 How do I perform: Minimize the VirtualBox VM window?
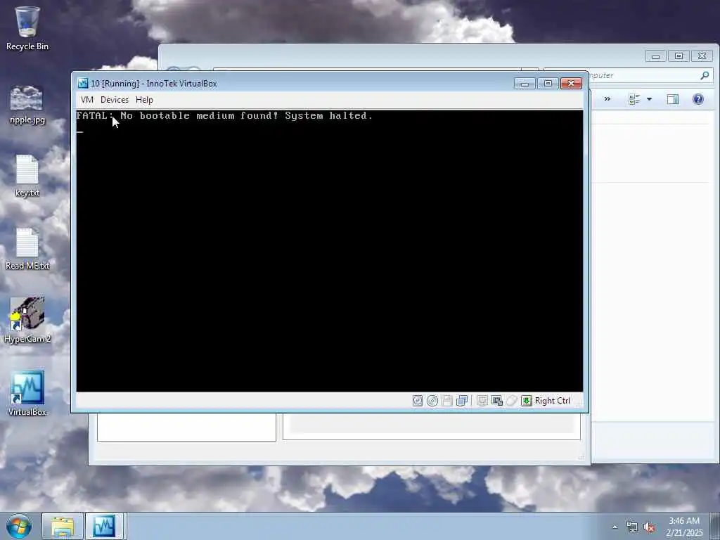(x=525, y=83)
